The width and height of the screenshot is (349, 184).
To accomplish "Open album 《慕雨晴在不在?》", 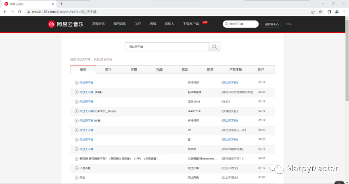I will (232, 159).
